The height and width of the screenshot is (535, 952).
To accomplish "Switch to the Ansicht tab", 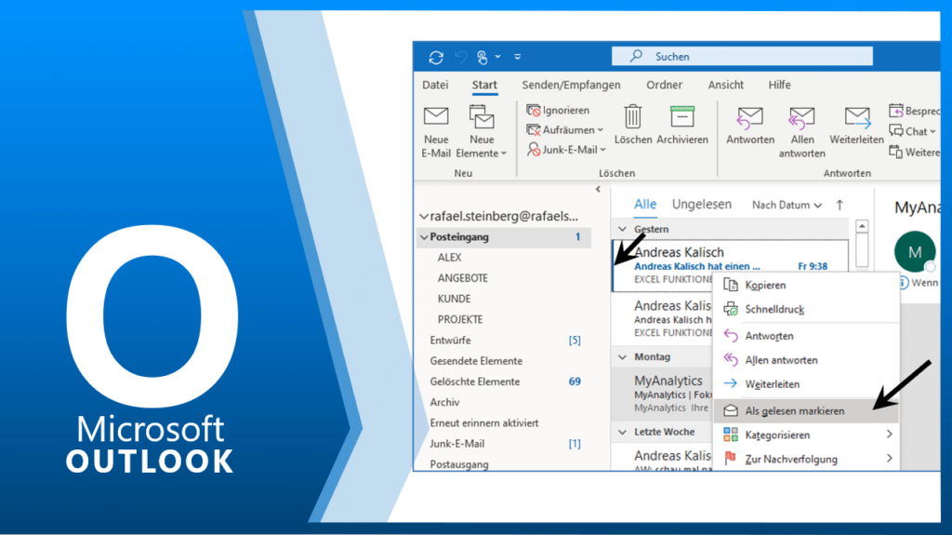I will click(725, 85).
